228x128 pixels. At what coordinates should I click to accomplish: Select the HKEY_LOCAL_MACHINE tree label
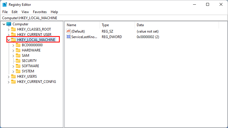[x=36, y=40]
